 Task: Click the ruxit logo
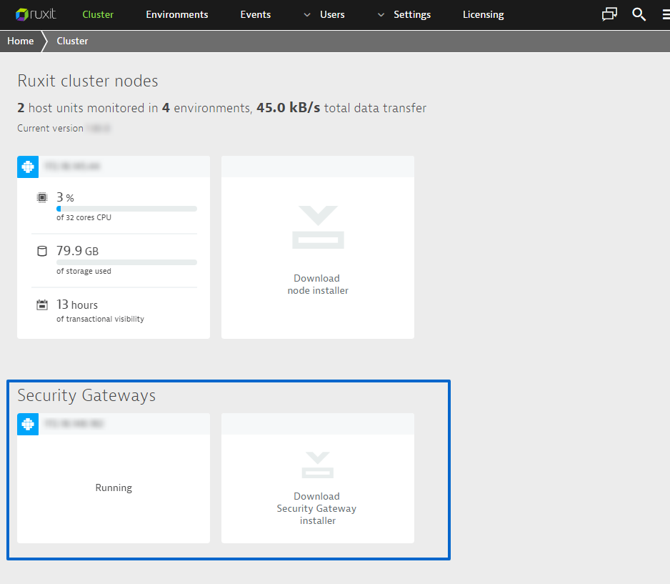pyautogui.click(x=36, y=14)
